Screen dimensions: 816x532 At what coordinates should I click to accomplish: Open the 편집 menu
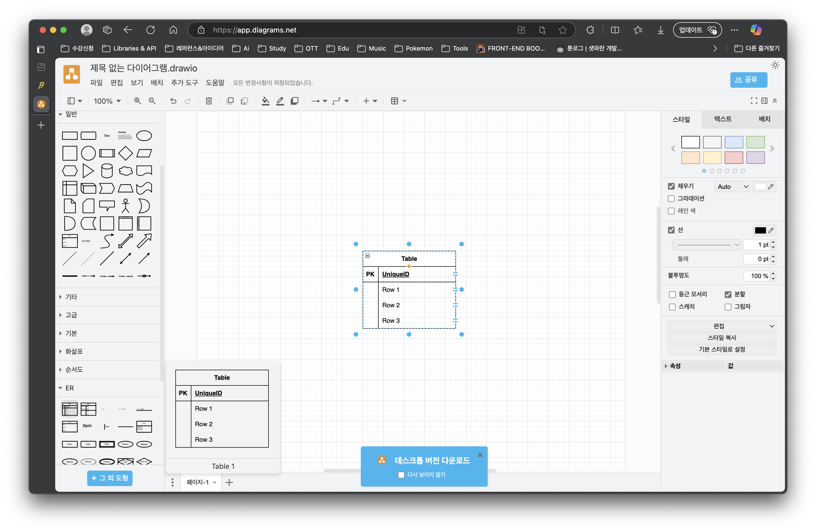(x=117, y=83)
